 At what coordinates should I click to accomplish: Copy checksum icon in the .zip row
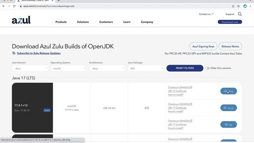191,121
